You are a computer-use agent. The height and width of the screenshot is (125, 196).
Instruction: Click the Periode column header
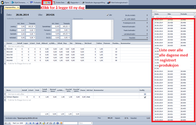pos(184,14)
